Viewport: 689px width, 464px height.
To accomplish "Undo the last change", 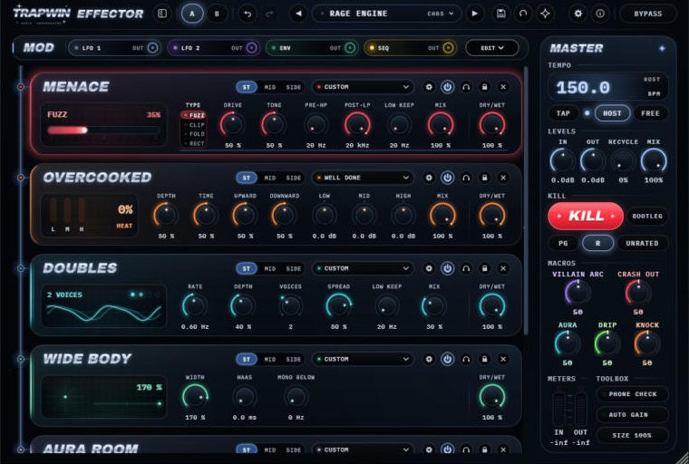I will pos(247,14).
